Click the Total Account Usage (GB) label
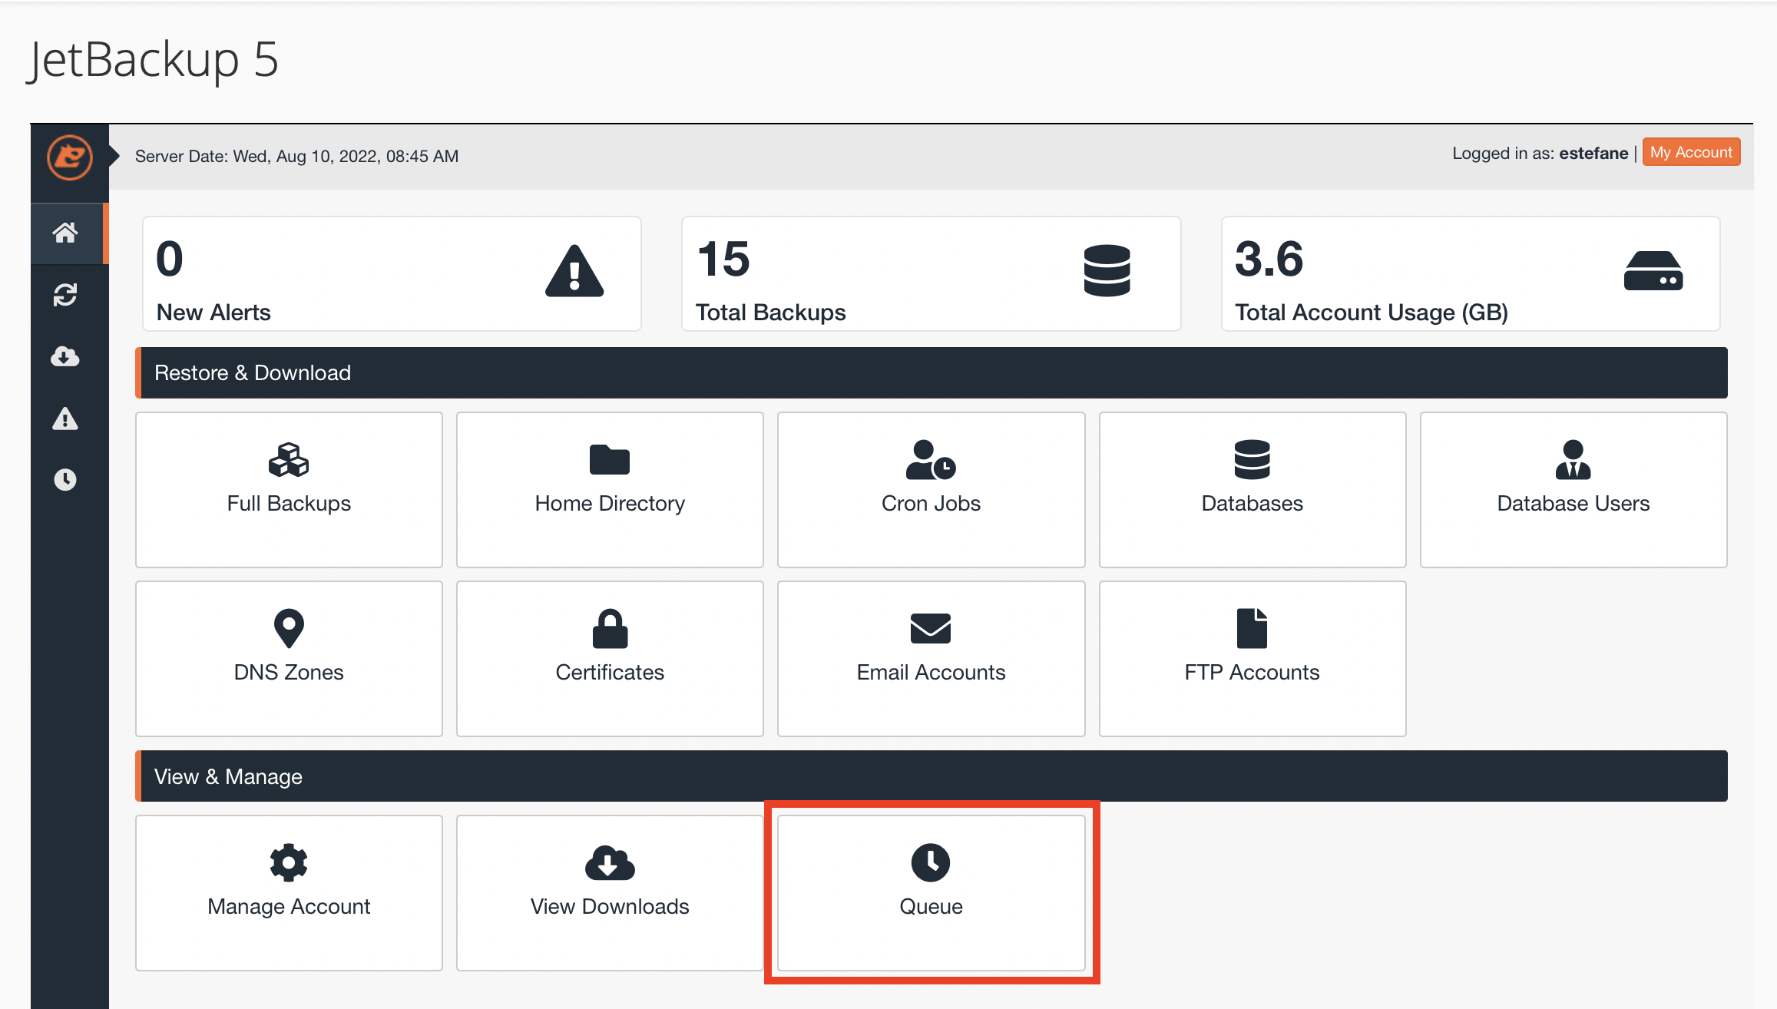 (x=1372, y=313)
